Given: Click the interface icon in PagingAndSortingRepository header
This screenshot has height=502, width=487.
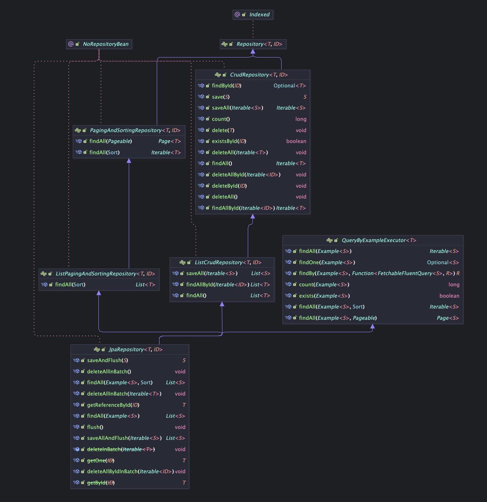Looking at the screenshot, I should coord(78,130).
